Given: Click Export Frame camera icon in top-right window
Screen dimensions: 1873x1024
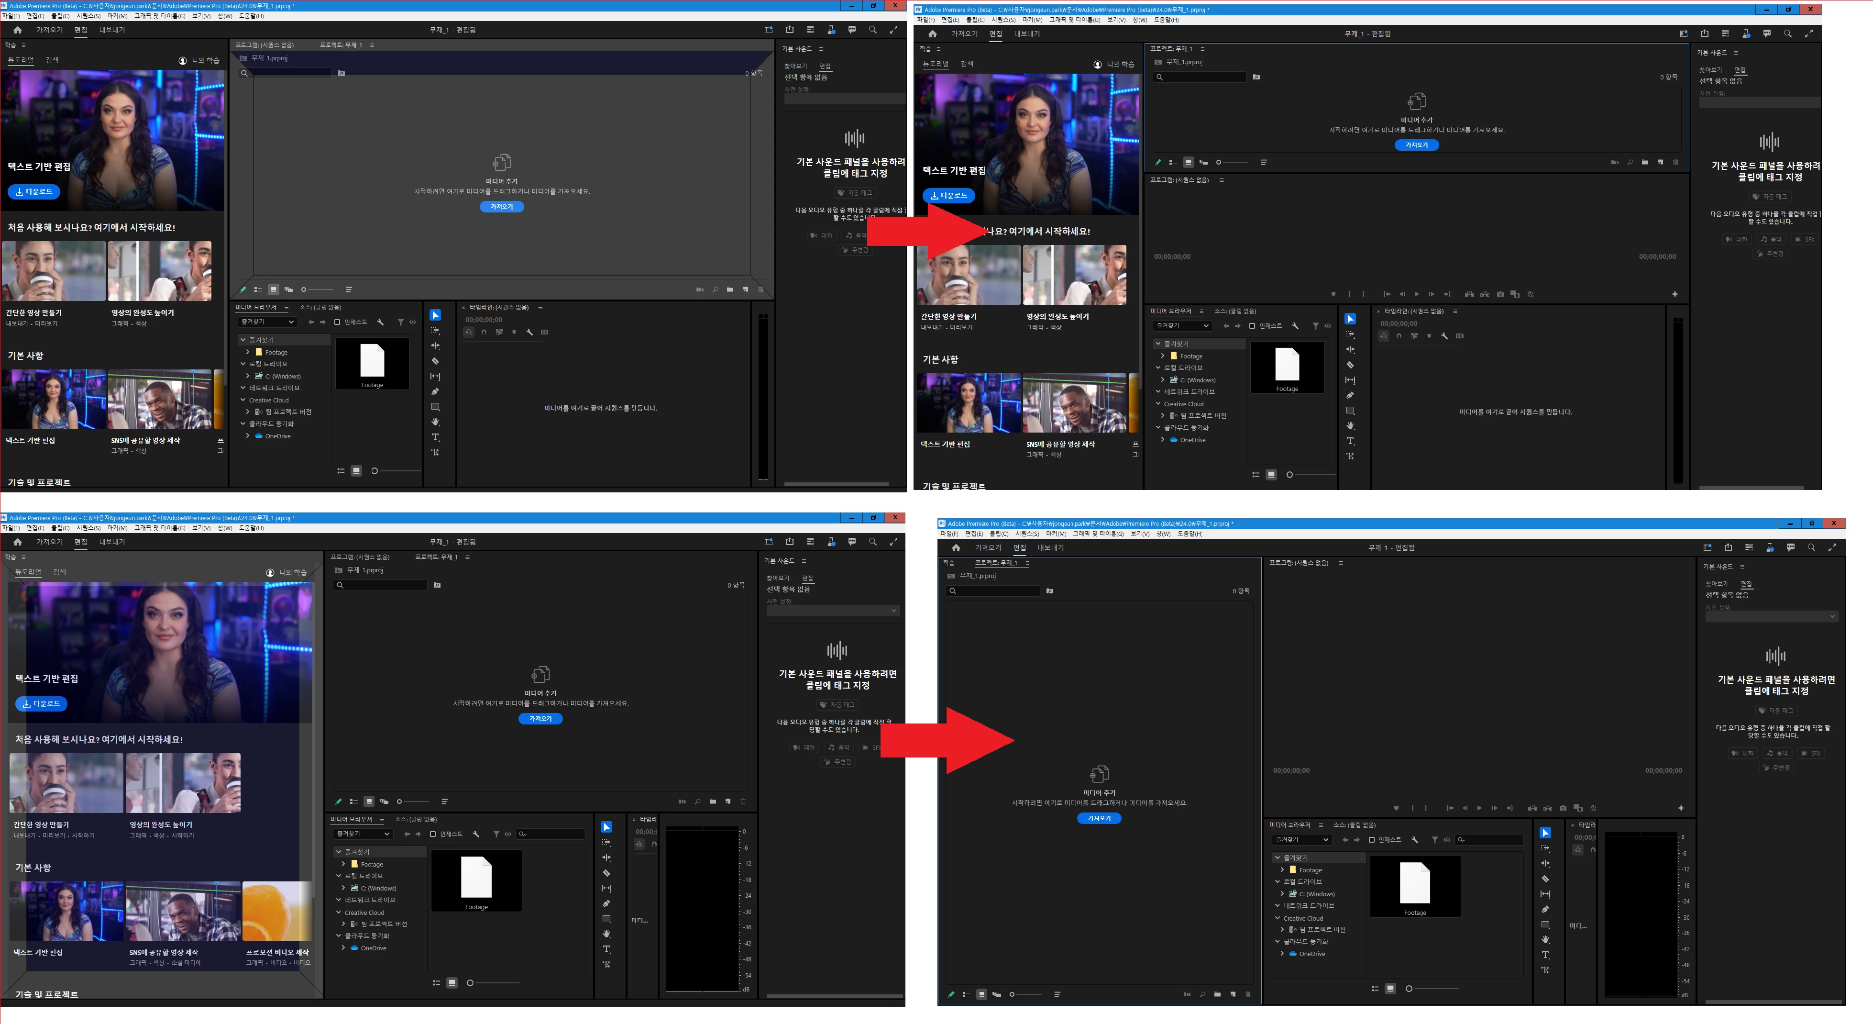Looking at the screenshot, I should click(1500, 295).
